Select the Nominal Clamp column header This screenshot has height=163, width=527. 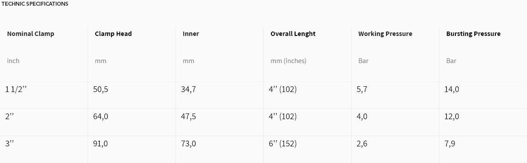tap(31, 34)
